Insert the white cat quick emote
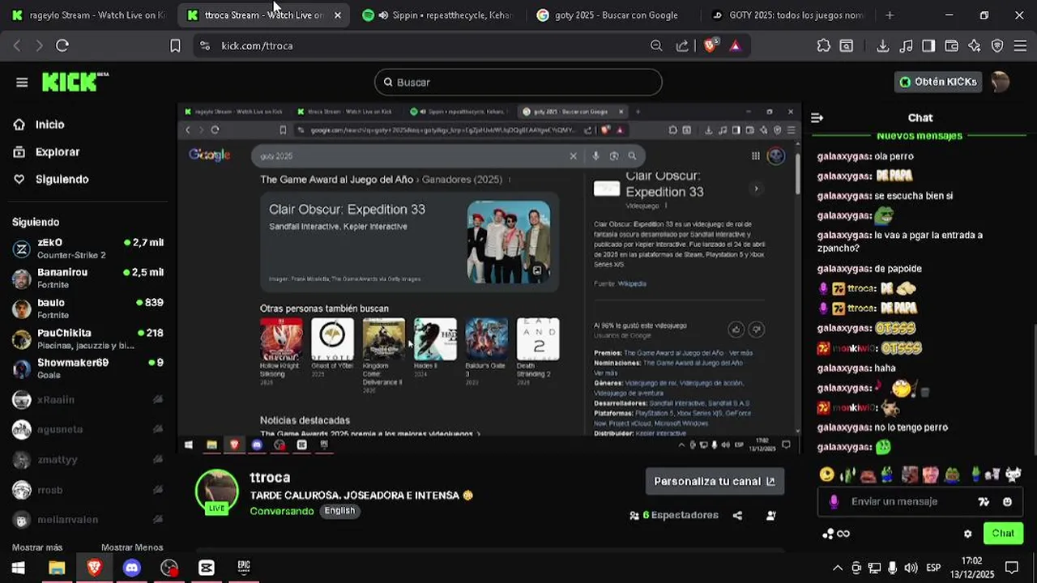This screenshot has width=1037, height=583. (x=1015, y=475)
